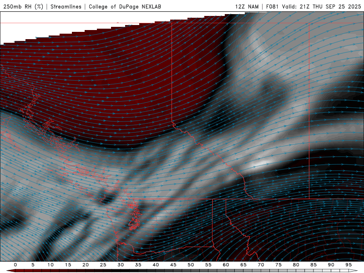
Task: Click "Valid: 21Z THU SEP 25 2025" text
Action: (x=322, y=6)
